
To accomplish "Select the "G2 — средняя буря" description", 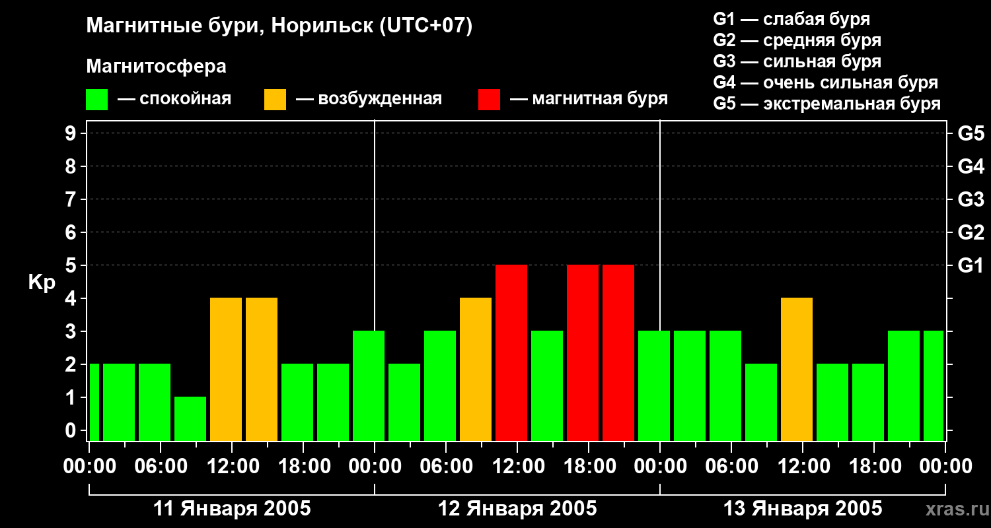I will pyautogui.click(x=797, y=40).
